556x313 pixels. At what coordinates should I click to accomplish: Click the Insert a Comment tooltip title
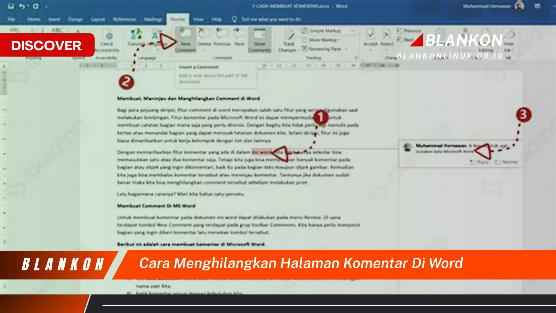tap(199, 67)
